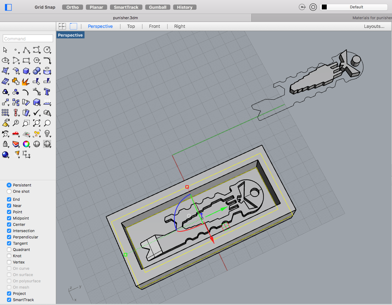Toggle History recording
This screenshot has height=305, width=392.
click(185, 7)
